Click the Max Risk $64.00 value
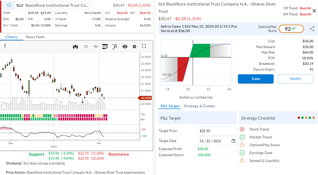The height and width of the screenshot is (175, 318). [x=308, y=52]
